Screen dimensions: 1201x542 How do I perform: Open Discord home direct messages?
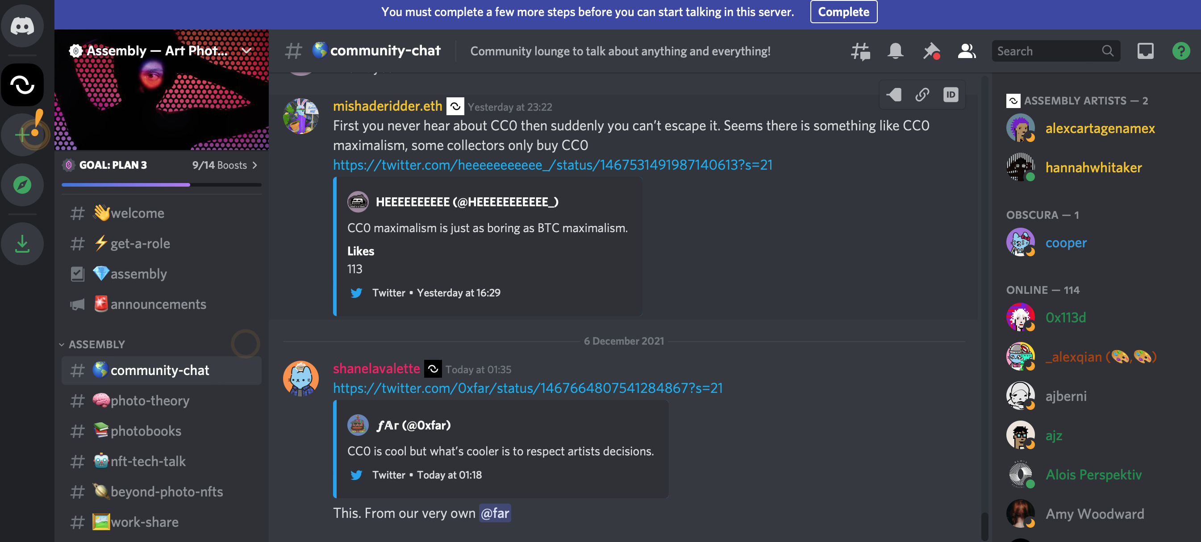[22, 25]
